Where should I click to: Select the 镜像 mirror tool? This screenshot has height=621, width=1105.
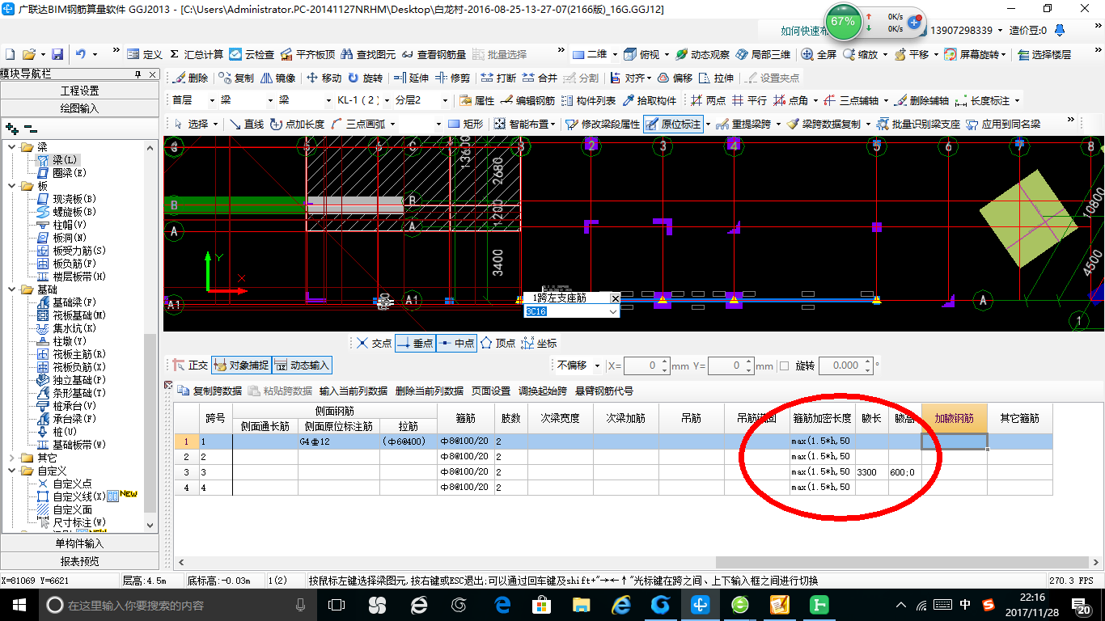(x=278, y=78)
